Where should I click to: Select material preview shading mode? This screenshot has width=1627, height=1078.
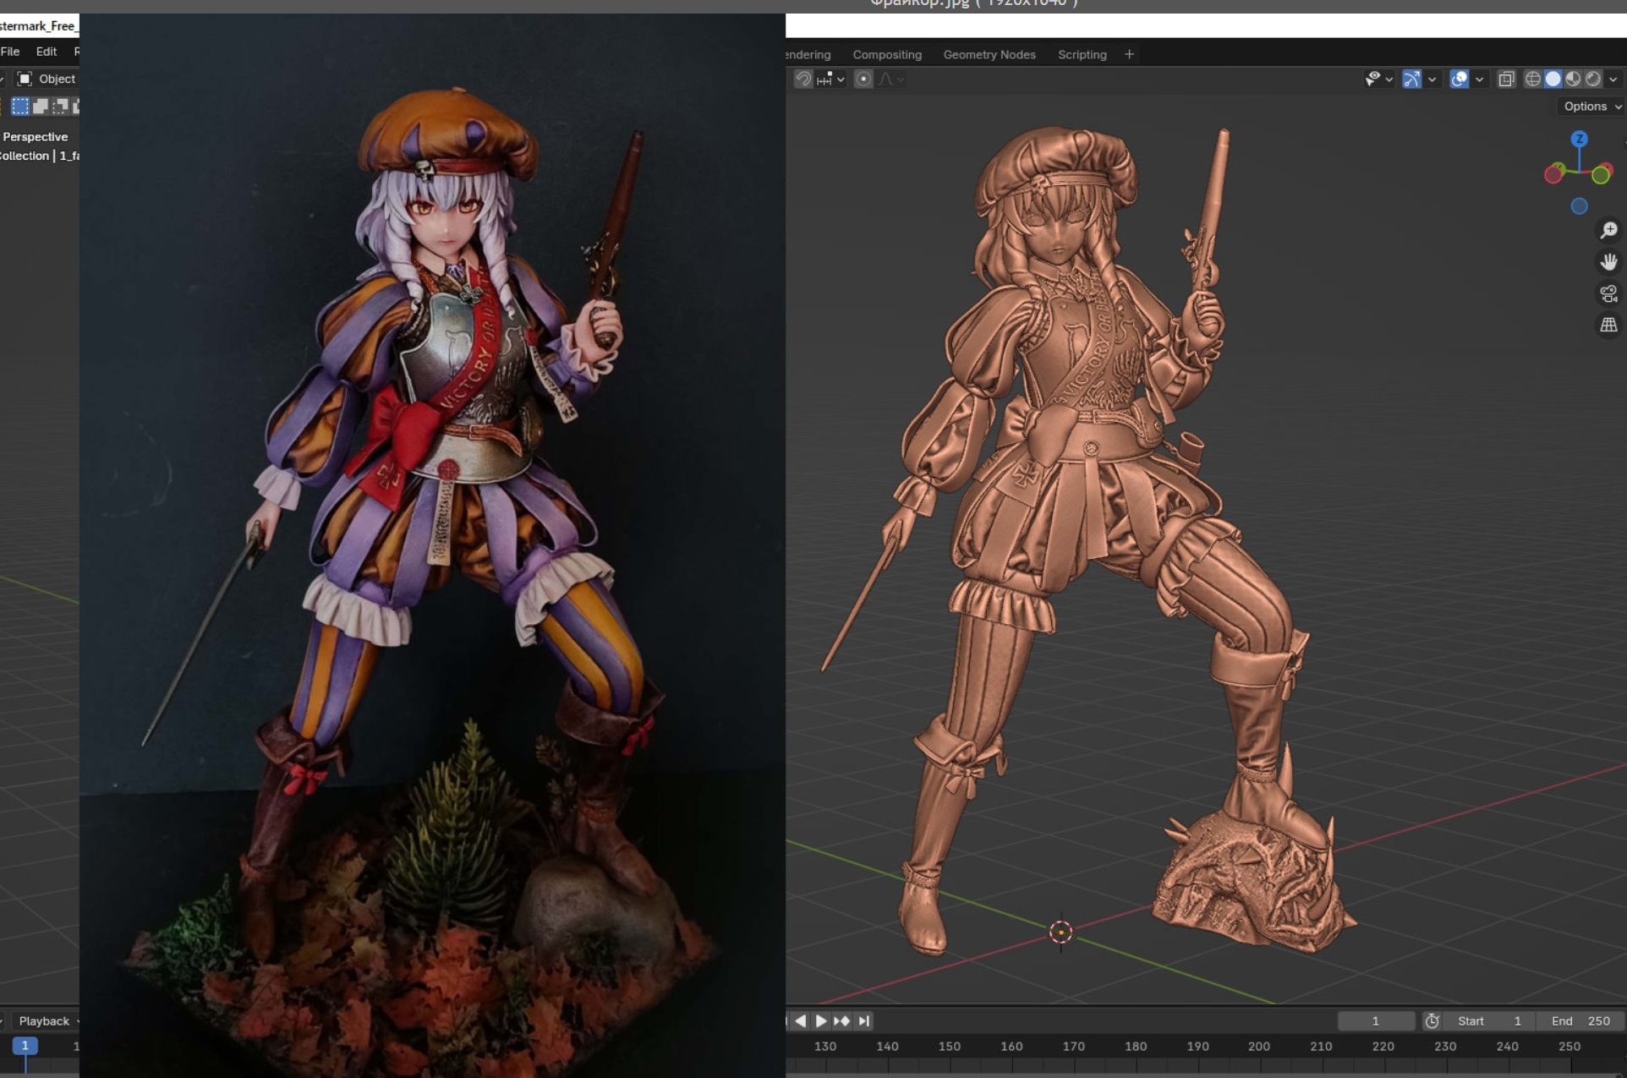1573,79
